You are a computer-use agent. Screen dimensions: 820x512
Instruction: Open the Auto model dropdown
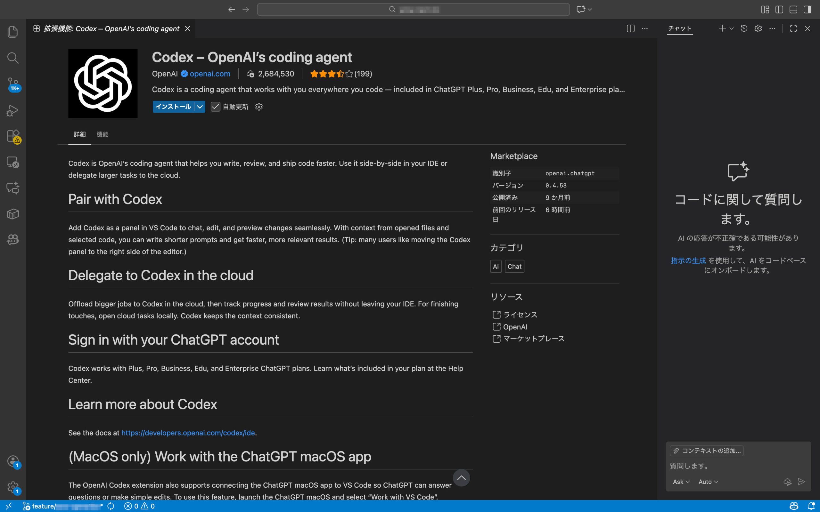(x=708, y=482)
